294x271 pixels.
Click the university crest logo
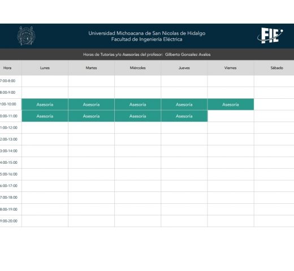coord(27,36)
